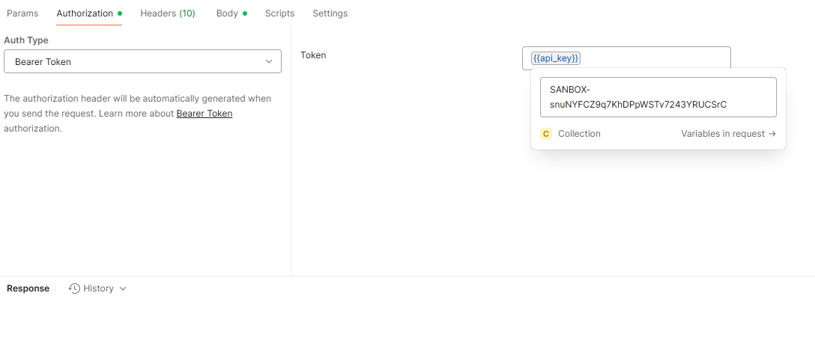This screenshot has height=355, width=815.
Task: Expand the History dropdown chevron
Action: pyautogui.click(x=123, y=288)
